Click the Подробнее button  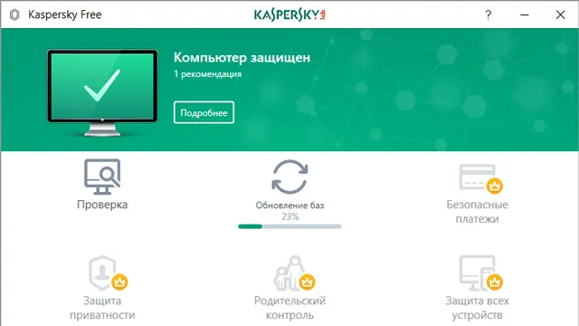pos(204,112)
